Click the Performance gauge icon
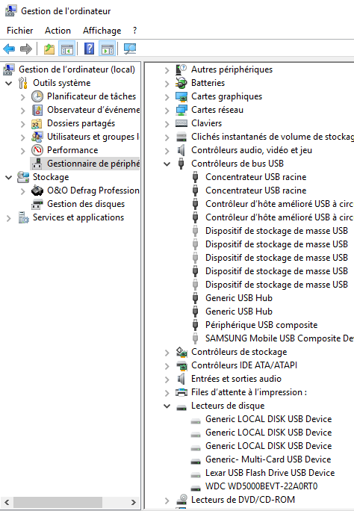This screenshot has height=511, width=354. click(37, 150)
